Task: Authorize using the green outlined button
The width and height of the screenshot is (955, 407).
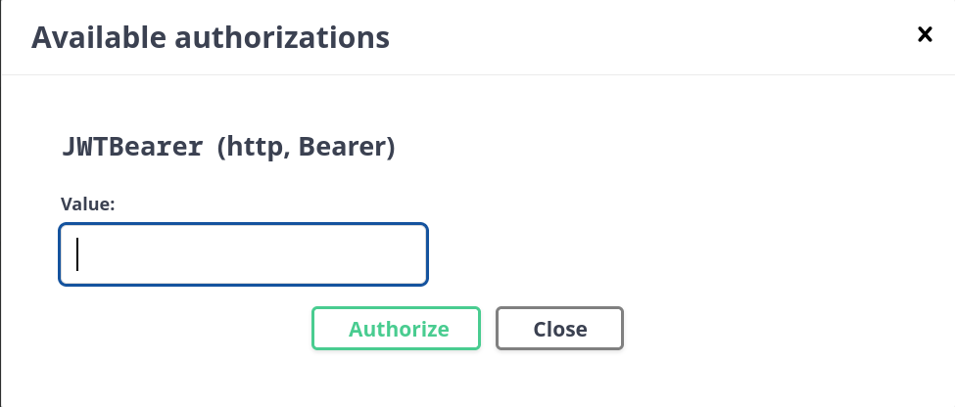Action: click(396, 329)
